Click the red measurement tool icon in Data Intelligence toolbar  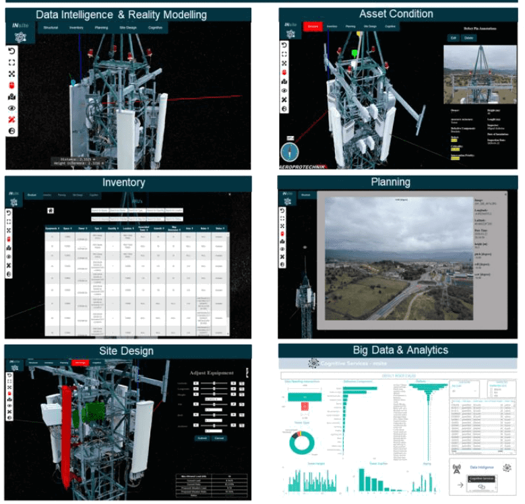pyautogui.click(x=12, y=119)
